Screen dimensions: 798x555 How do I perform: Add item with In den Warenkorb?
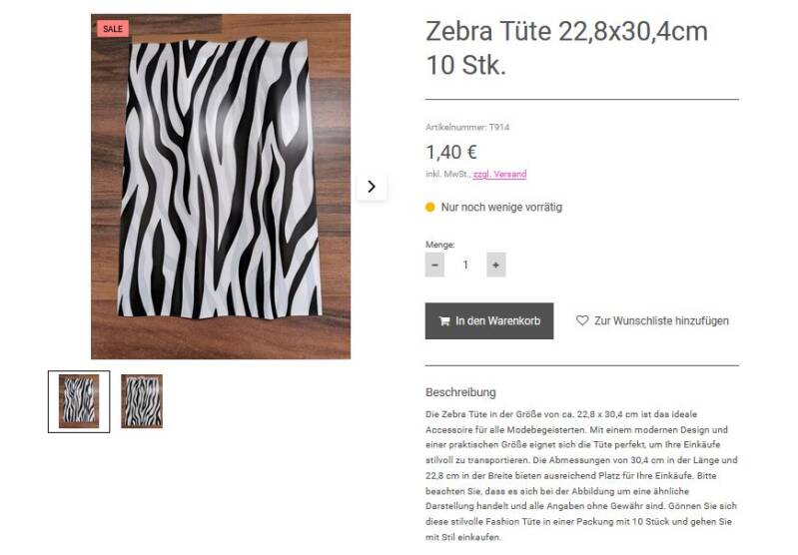click(488, 321)
